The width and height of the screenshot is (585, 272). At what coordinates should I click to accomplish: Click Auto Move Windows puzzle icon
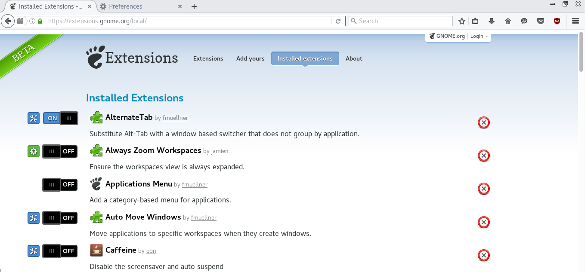96,217
